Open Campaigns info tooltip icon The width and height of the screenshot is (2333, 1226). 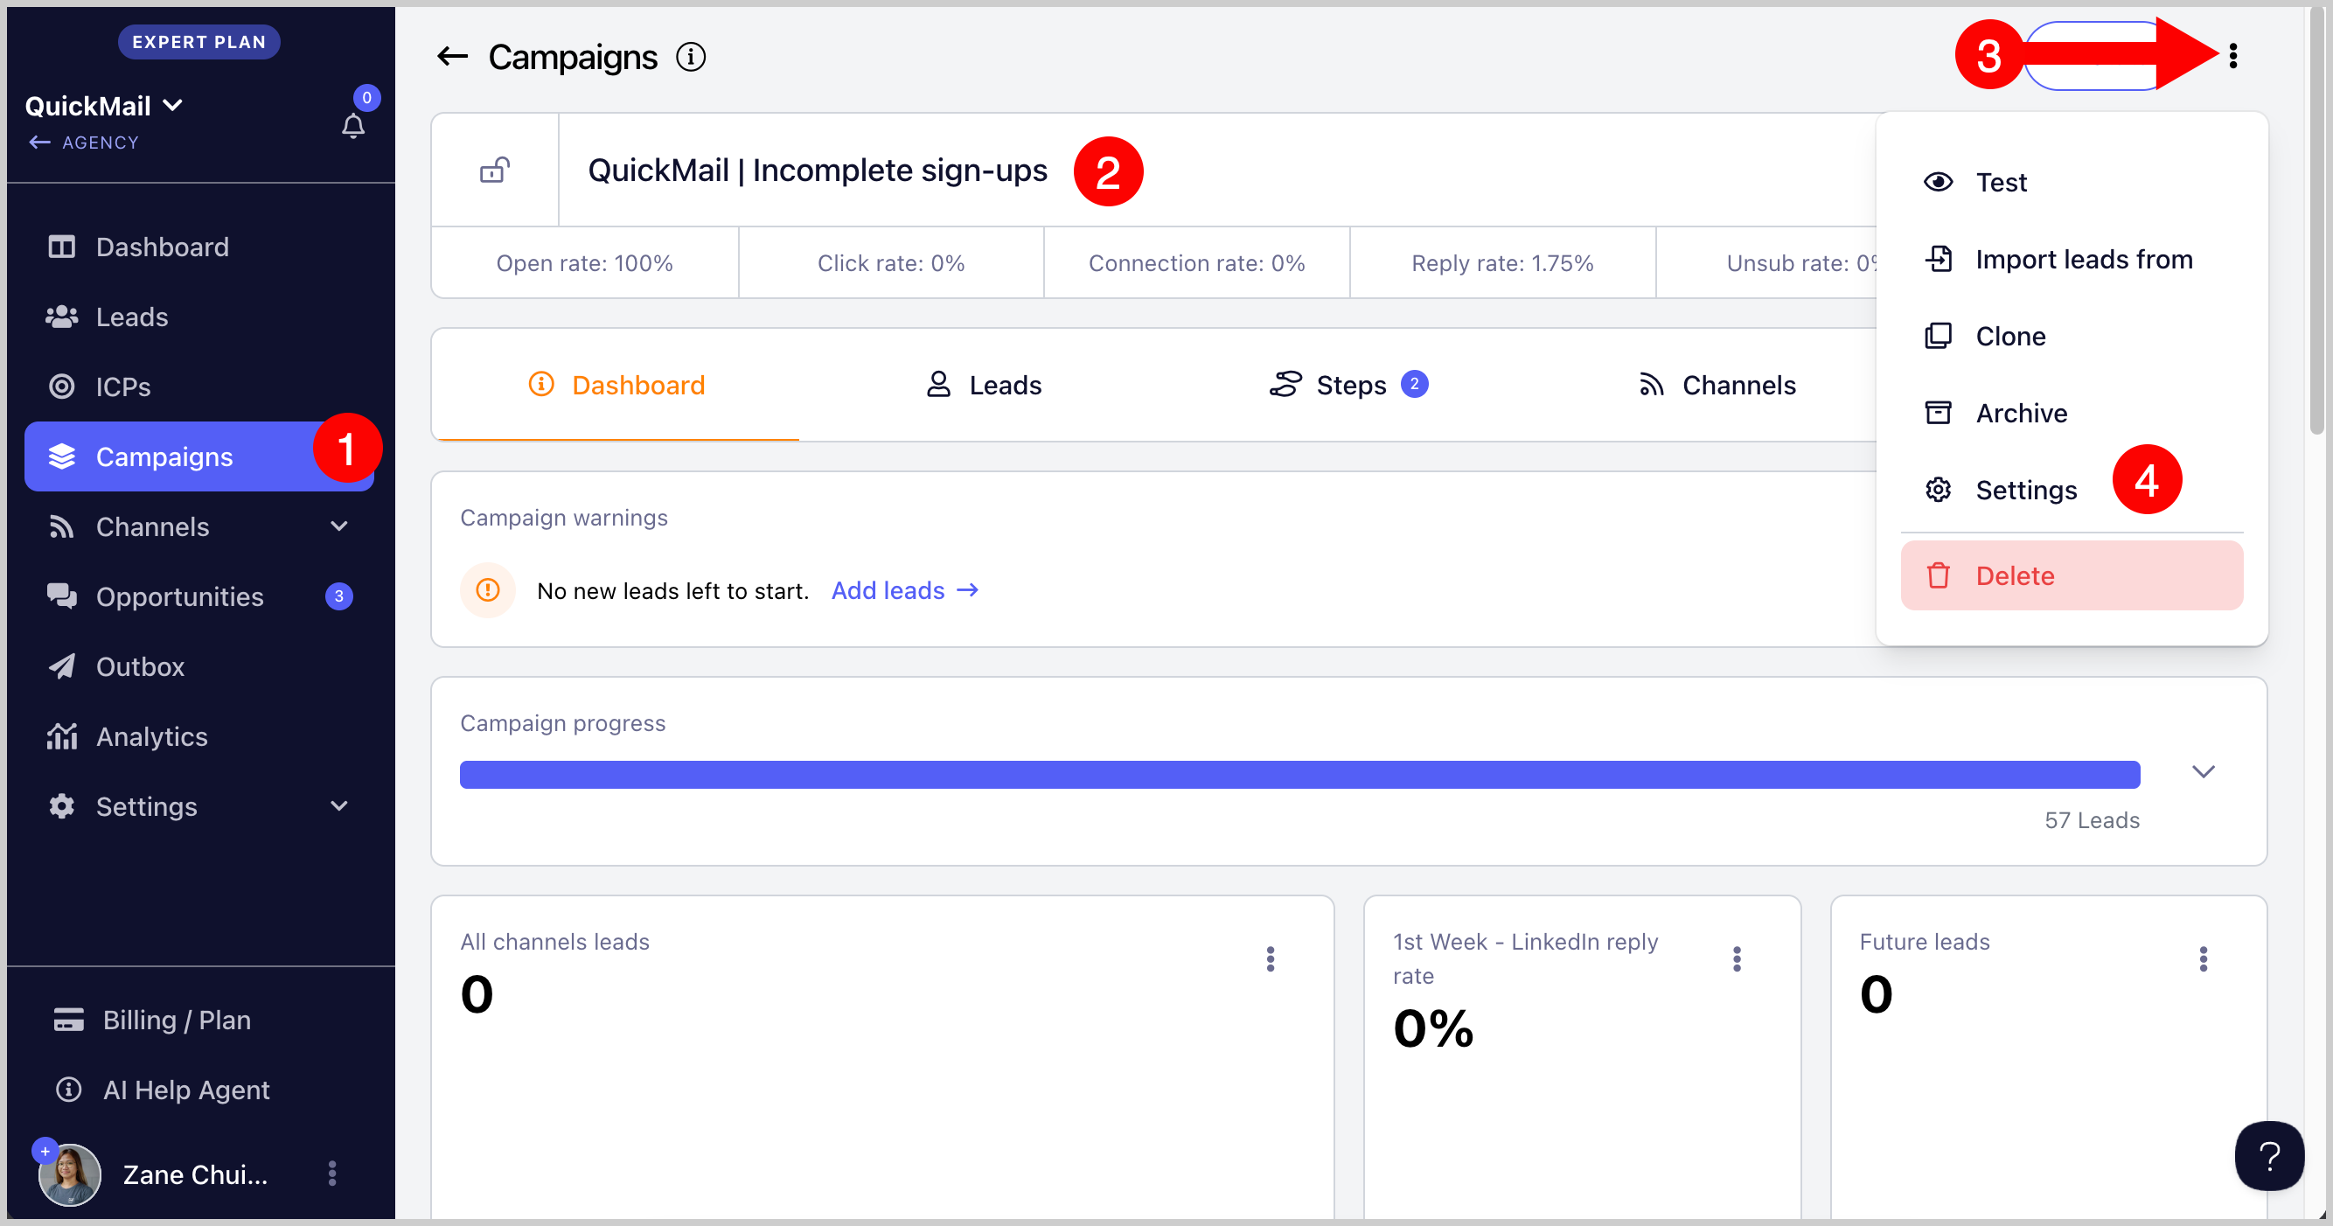click(x=690, y=57)
